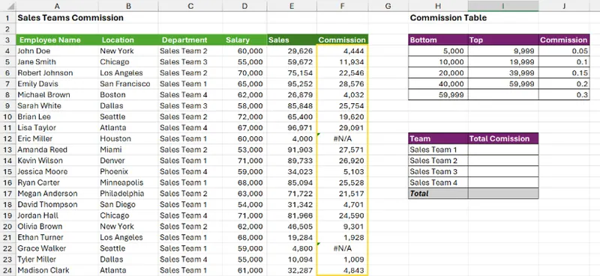
Task: Click the 'Minneapolis' location cell
Action: [128, 183]
